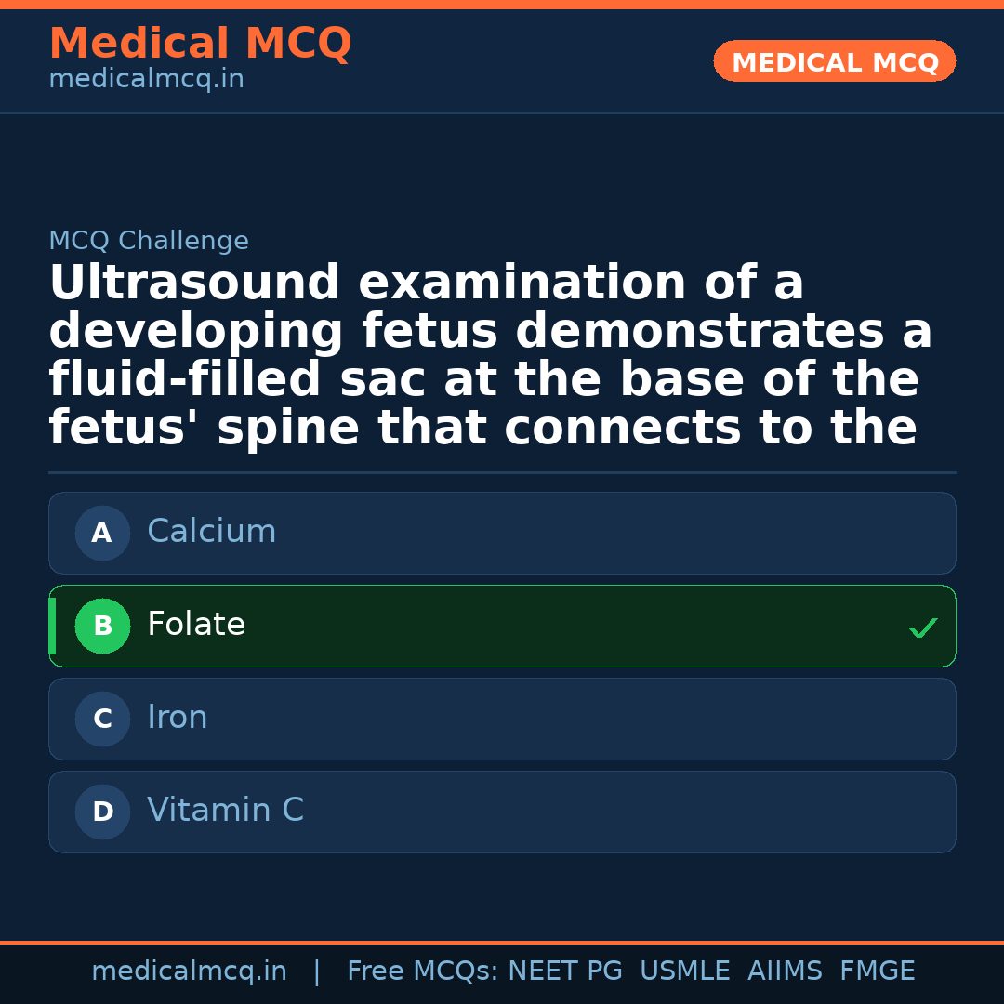Image resolution: width=1004 pixels, height=1004 pixels.
Task: Click the ultrasound question text
Action: click(x=490, y=356)
